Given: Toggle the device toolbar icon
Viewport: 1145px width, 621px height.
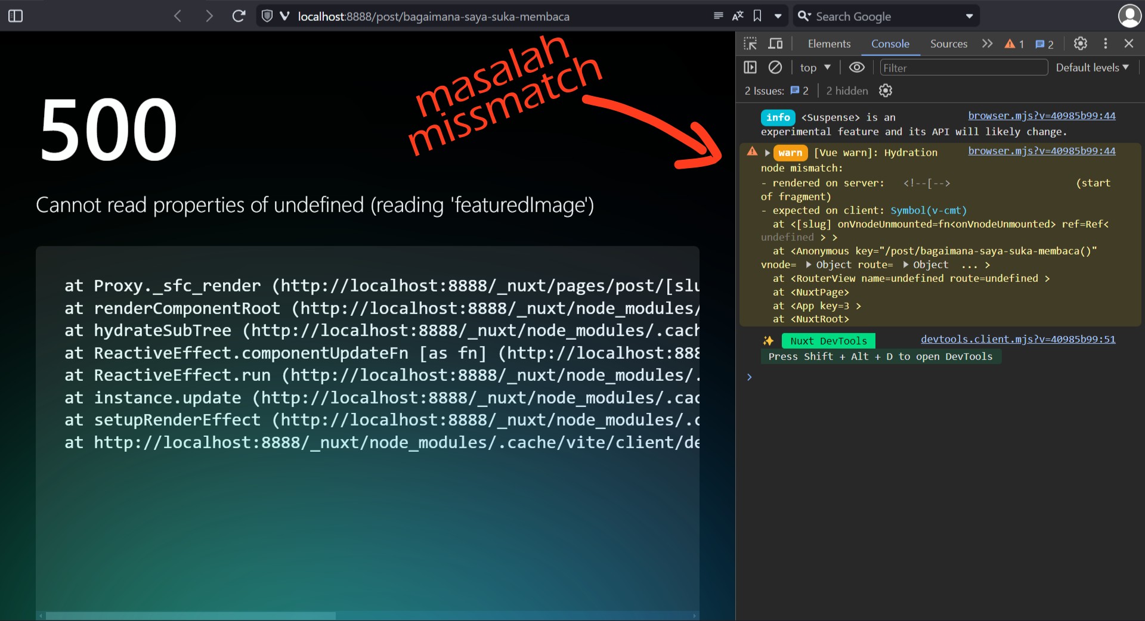Looking at the screenshot, I should click(x=775, y=44).
